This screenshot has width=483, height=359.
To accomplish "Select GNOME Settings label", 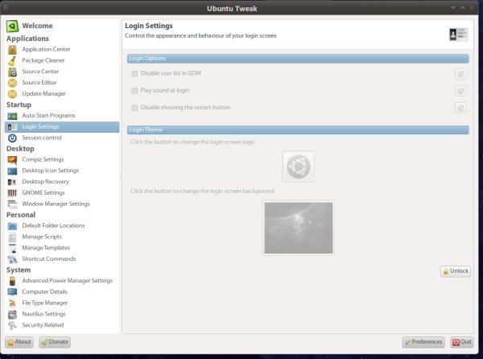I will pyautogui.click(x=43, y=192).
